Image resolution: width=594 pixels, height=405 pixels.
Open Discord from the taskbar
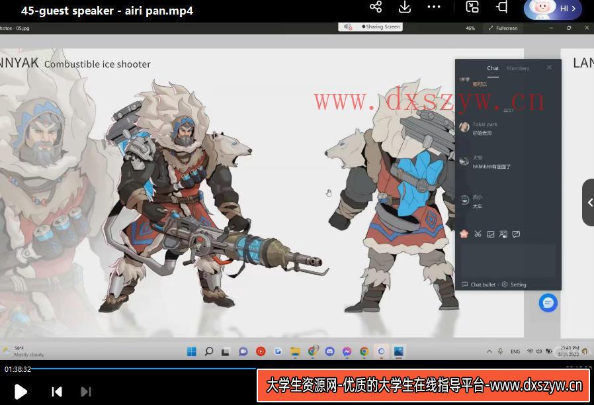point(329,351)
